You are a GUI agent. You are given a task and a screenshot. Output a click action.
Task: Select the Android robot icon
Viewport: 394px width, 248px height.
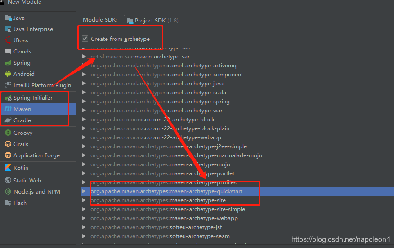coord(8,74)
